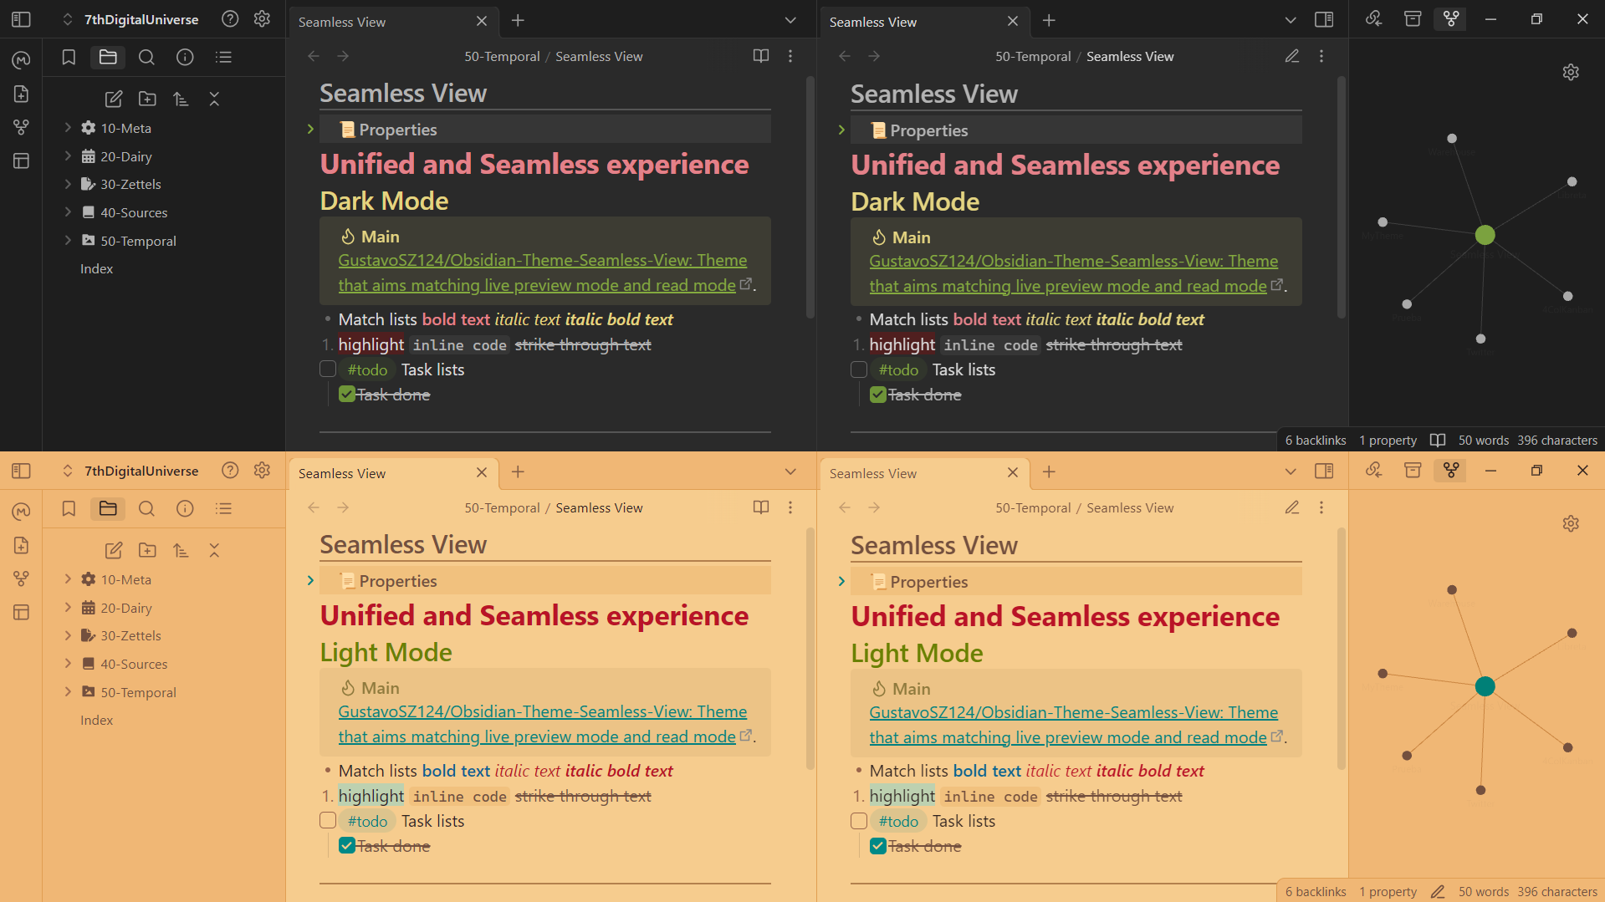Check the todo Task lists box, light left pane

328,820
